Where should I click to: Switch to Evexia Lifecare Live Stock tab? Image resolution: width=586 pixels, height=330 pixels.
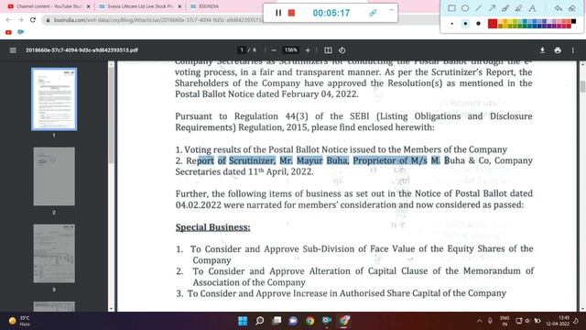[139, 6]
